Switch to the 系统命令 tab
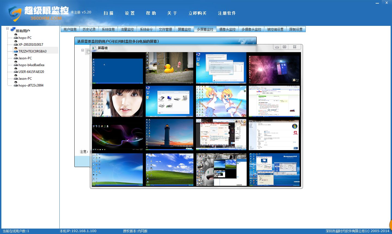Screen dimensions: 392x234 pos(146,29)
